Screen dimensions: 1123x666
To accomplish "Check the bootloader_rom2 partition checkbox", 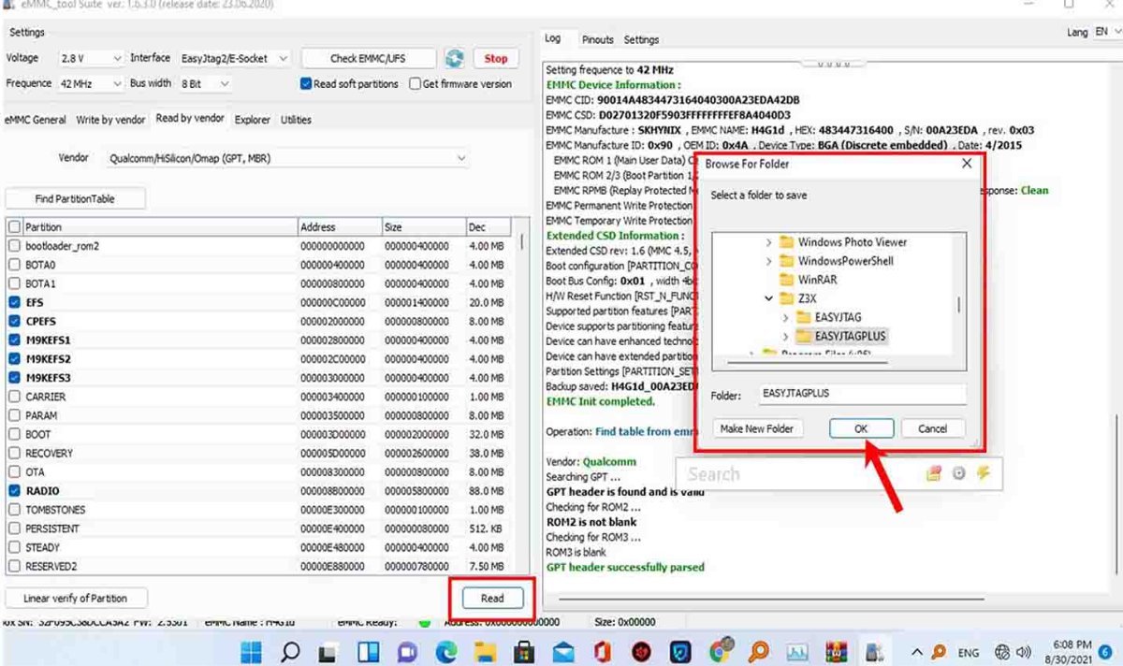I will pyautogui.click(x=14, y=245).
